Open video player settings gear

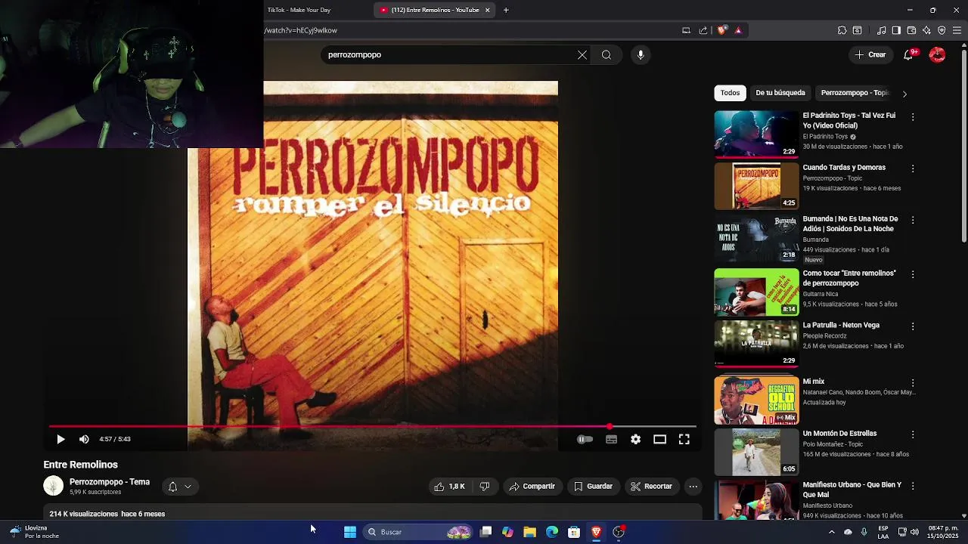pyautogui.click(x=635, y=439)
